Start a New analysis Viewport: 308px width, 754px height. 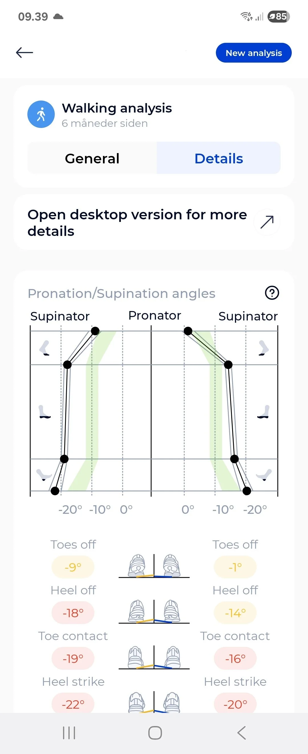pyautogui.click(x=254, y=53)
